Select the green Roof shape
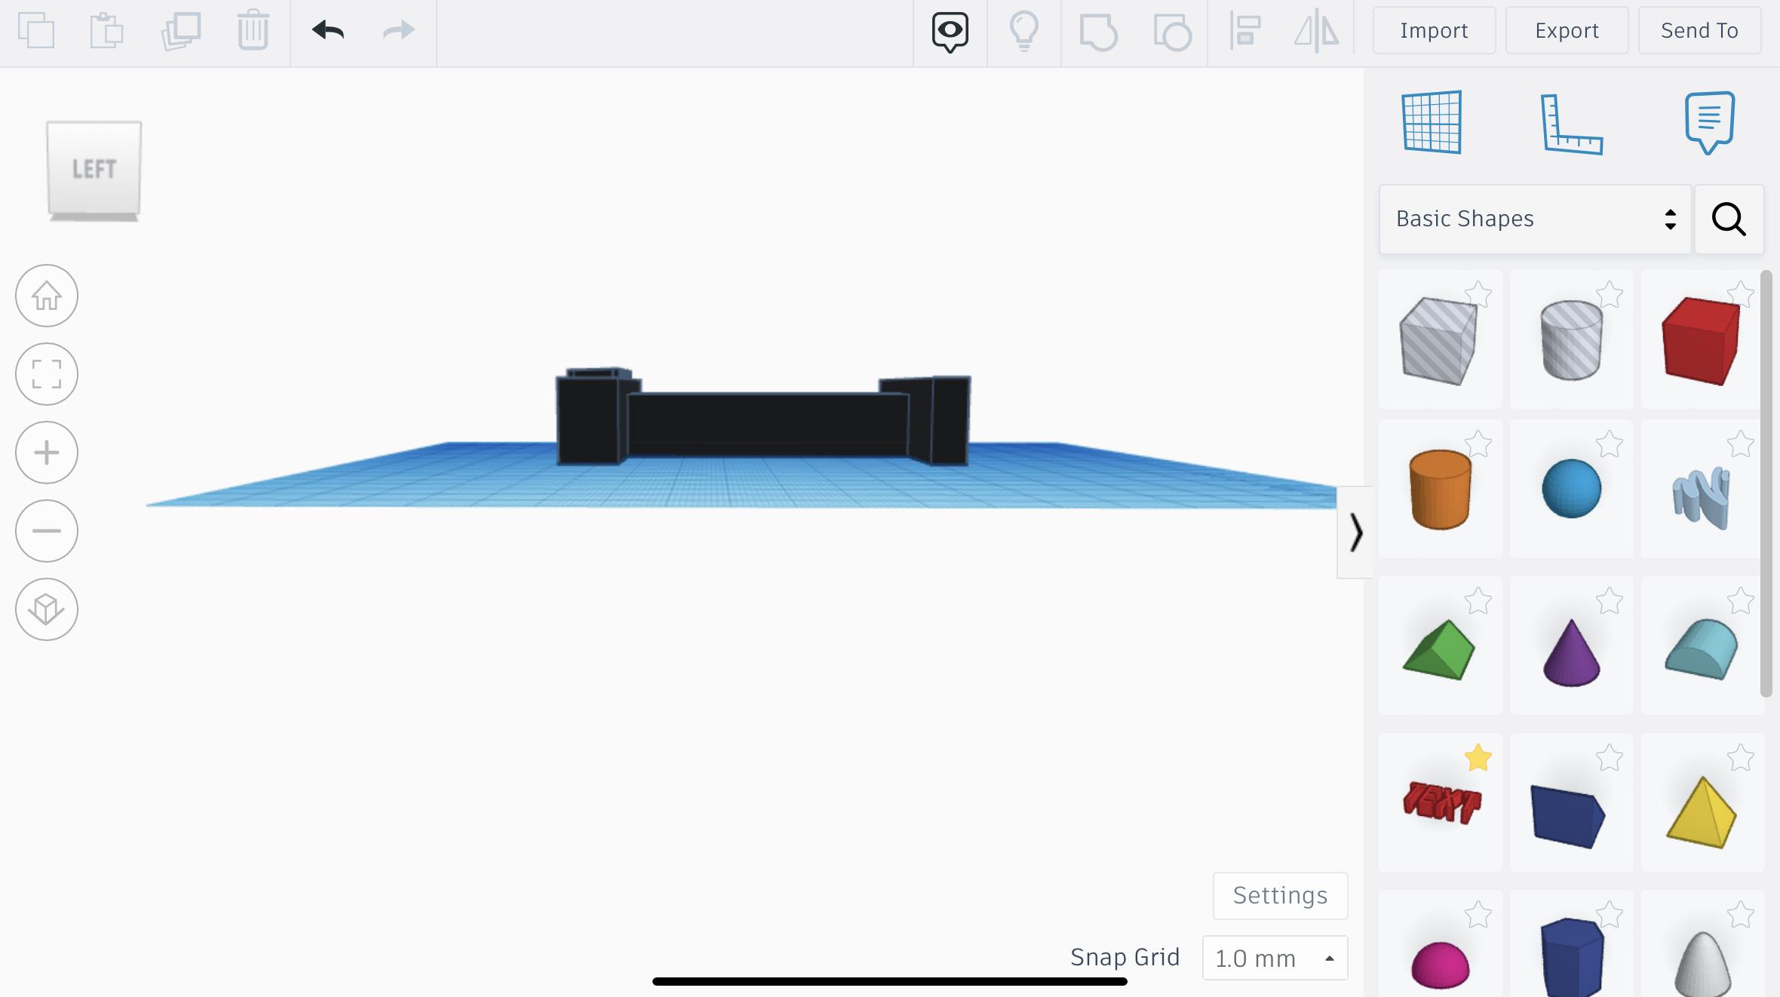This screenshot has height=997, width=1780. pyautogui.click(x=1439, y=649)
